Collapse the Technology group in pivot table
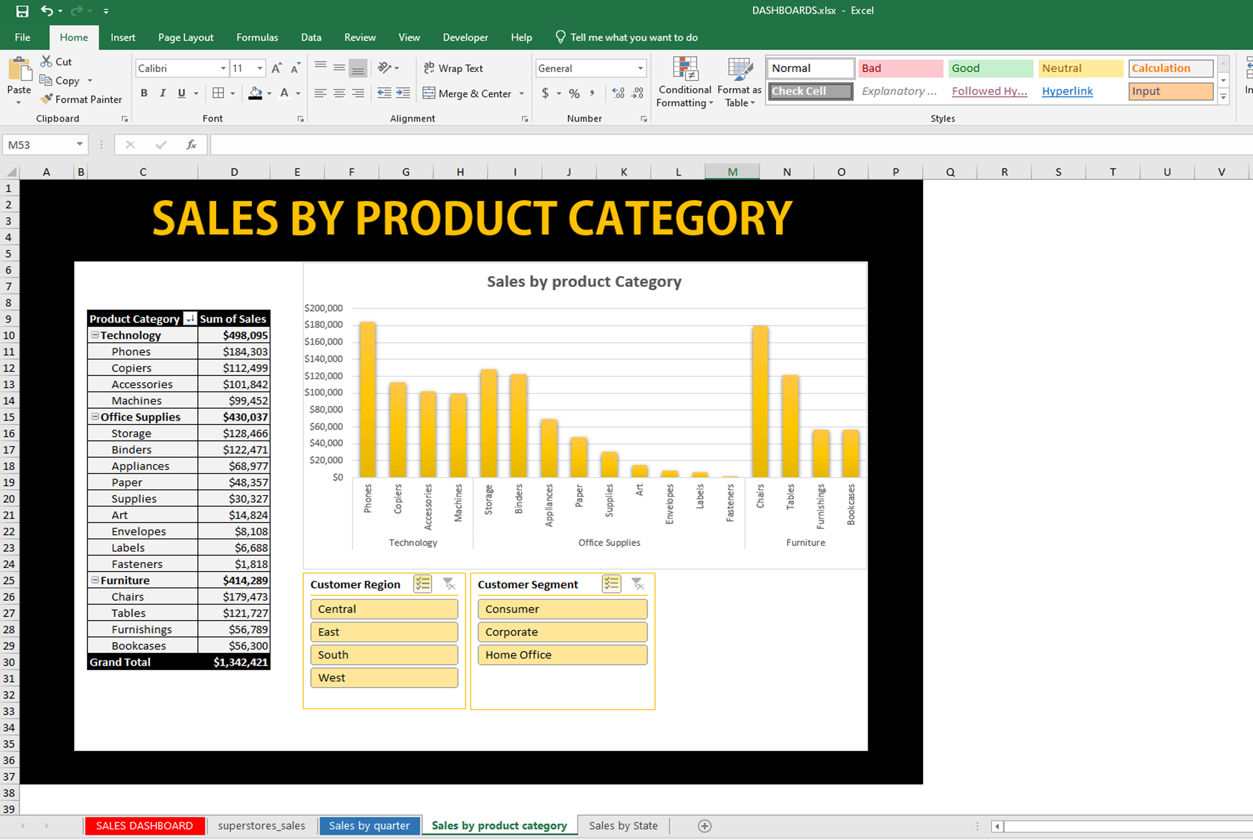The image size is (1253, 840). [x=95, y=335]
